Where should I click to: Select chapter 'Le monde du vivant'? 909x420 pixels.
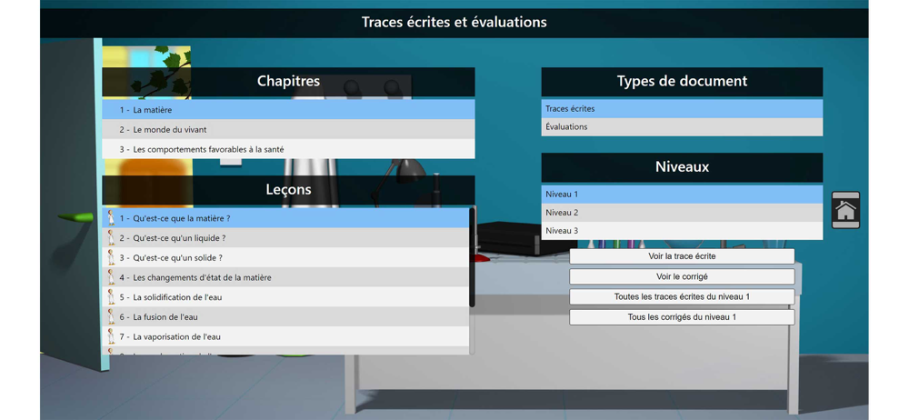288,129
